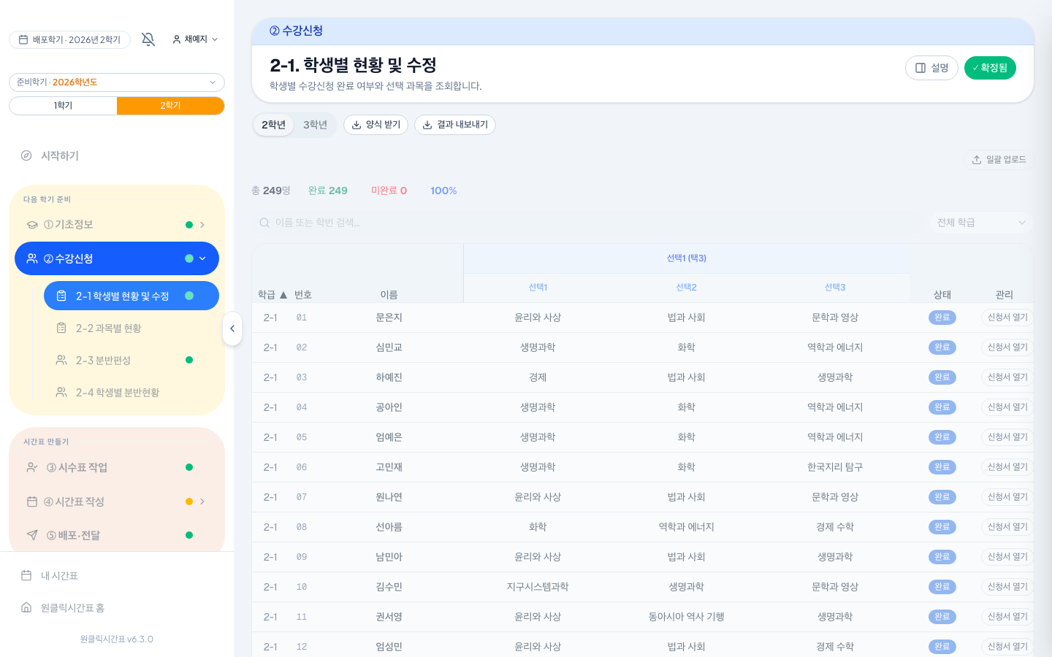The height and width of the screenshot is (657, 1052).
Task: Collapse the sidebar with the arrow handle
Action: click(x=232, y=328)
